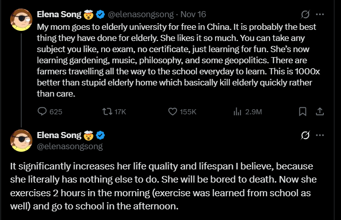
Task: Open more options on the second tweet
Action: coord(320,135)
